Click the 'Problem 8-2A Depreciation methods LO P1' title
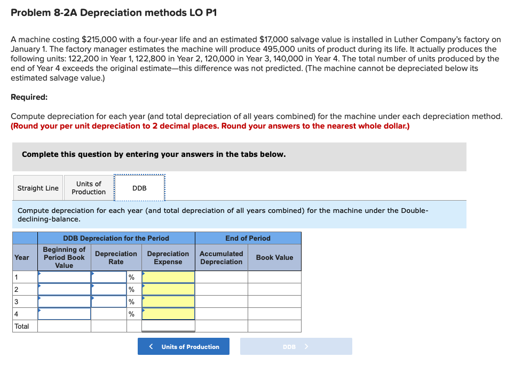 [x=114, y=12]
